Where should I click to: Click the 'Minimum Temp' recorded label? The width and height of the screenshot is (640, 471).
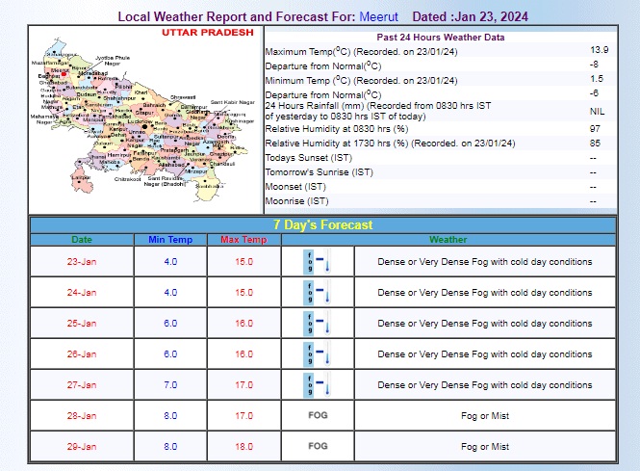coord(361,81)
